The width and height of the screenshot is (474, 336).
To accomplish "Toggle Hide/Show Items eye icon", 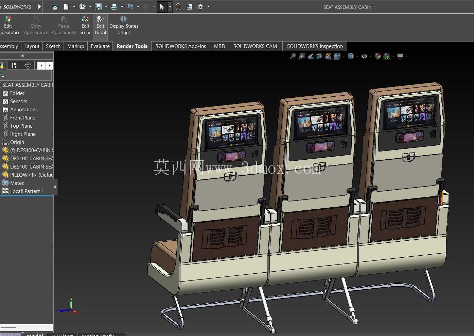I will click(364, 56).
